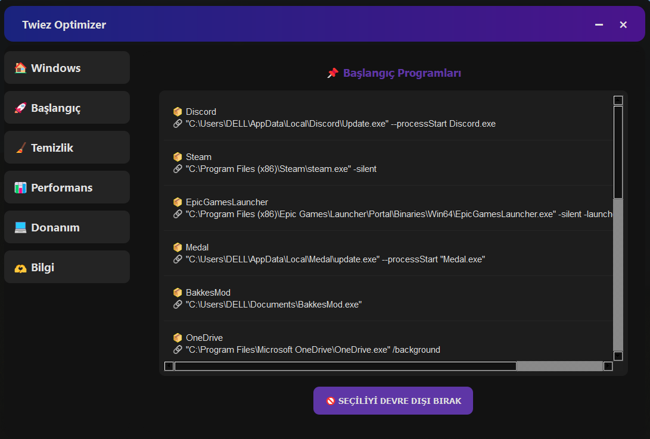Click the link icon beside Medal update.exe path
The width and height of the screenshot is (650, 439).
[178, 259]
